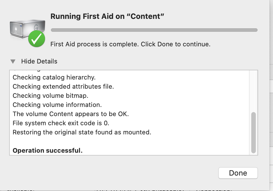Viewport: 273px width, 191px height.
Task: Click the completed First Aid progress bar
Action: 154,30
